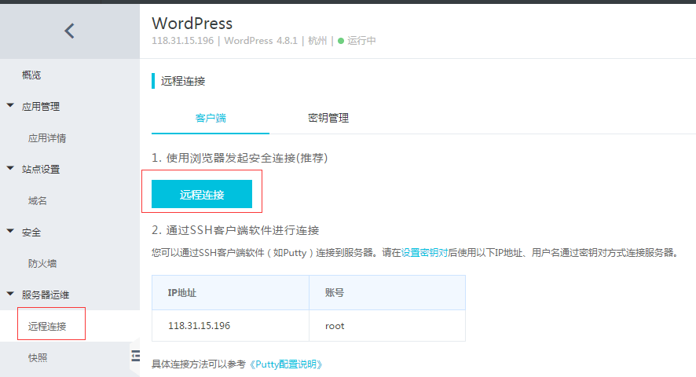Click the WordPress 4.8.1 version text
This screenshot has height=377, width=696.
click(x=261, y=41)
